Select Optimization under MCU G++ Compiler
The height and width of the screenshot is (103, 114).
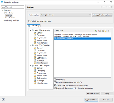[42, 78]
